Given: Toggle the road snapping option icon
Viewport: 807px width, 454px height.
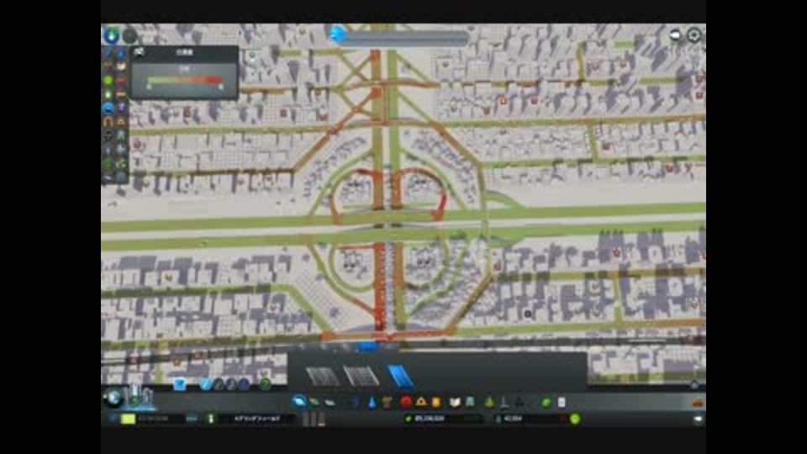Looking at the screenshot, I should pos(180,384).
